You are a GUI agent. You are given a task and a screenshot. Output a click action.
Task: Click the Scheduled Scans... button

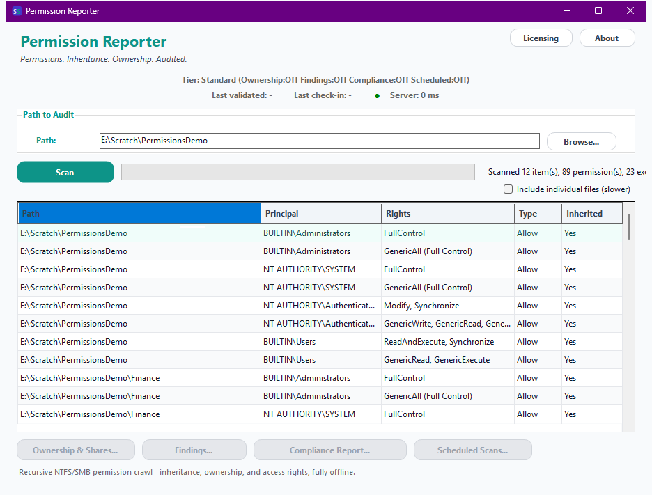click(x=473, y=450)
